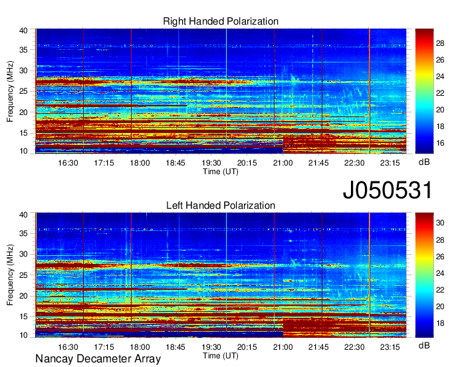Click the 21:45 tick label on the bottom plot
The height and width of the screenshot is (367, 452).
pyautogui.click(x=318, y=347)
